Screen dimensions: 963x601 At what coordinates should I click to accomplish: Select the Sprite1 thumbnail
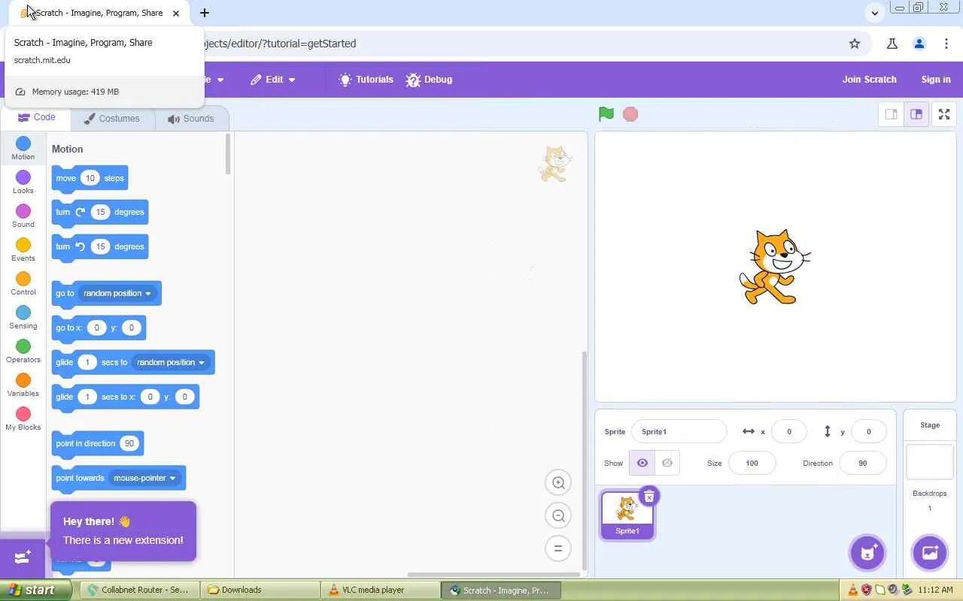pyautogui.click(x=627, y=515)
